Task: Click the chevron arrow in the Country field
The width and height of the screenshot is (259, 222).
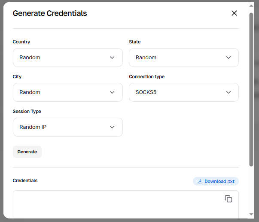Action: (112, 58)
